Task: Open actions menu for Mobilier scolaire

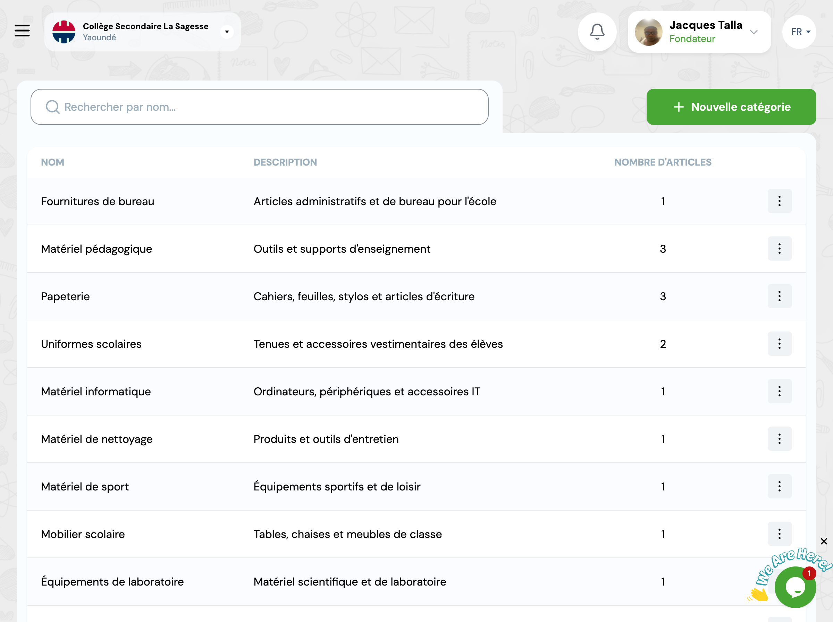Action: tap(780, 533)
